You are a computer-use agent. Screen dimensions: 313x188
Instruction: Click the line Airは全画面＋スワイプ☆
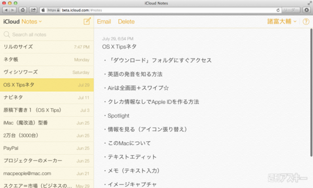(136, 88)
